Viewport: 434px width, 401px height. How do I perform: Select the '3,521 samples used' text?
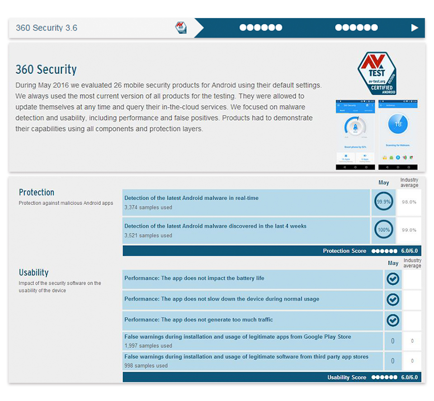coord(148,236)
